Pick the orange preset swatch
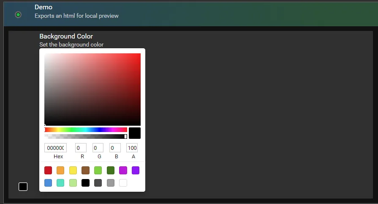 click(x=60, y=171)
